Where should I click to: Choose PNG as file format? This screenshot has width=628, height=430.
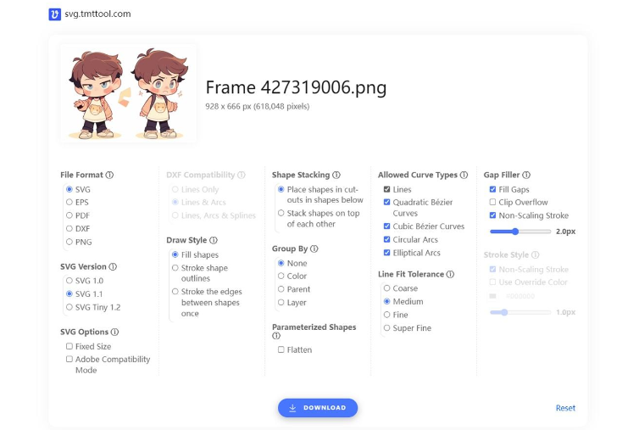coord(69,242)
